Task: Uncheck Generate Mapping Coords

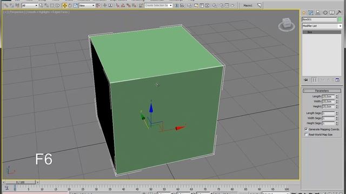Action: [306, 129]
